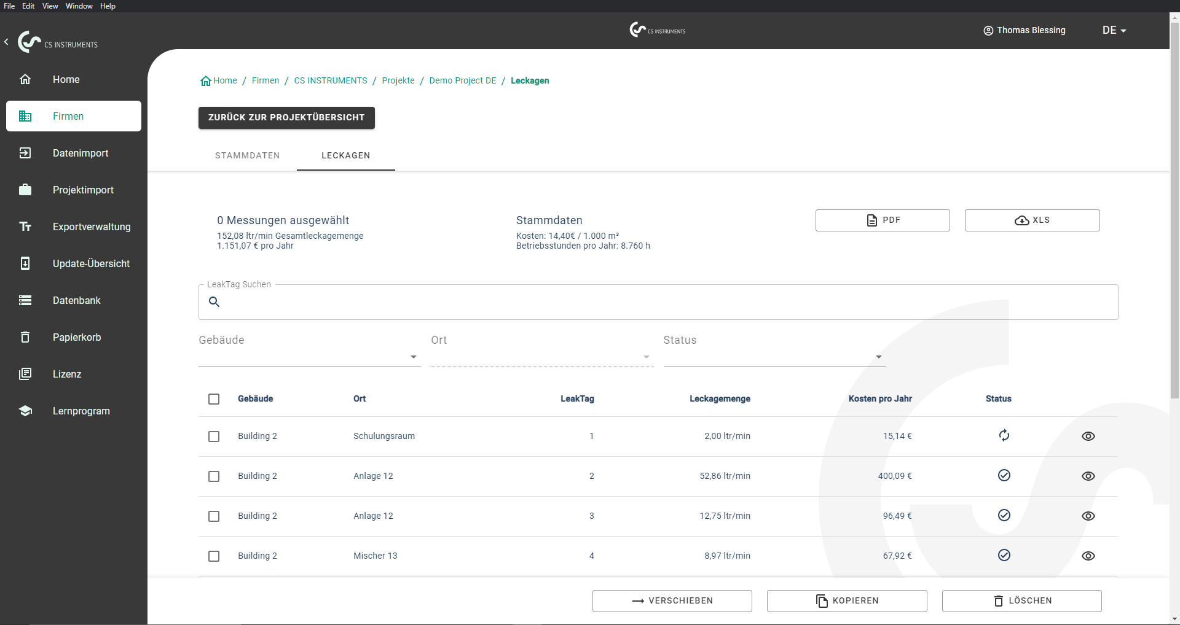Click Zurück zur Projektübersicht button
This screenshot has width=1180, height=625.
(286, 117)
